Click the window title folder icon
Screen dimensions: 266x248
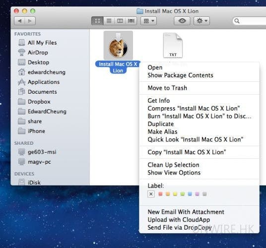point(140,11)
